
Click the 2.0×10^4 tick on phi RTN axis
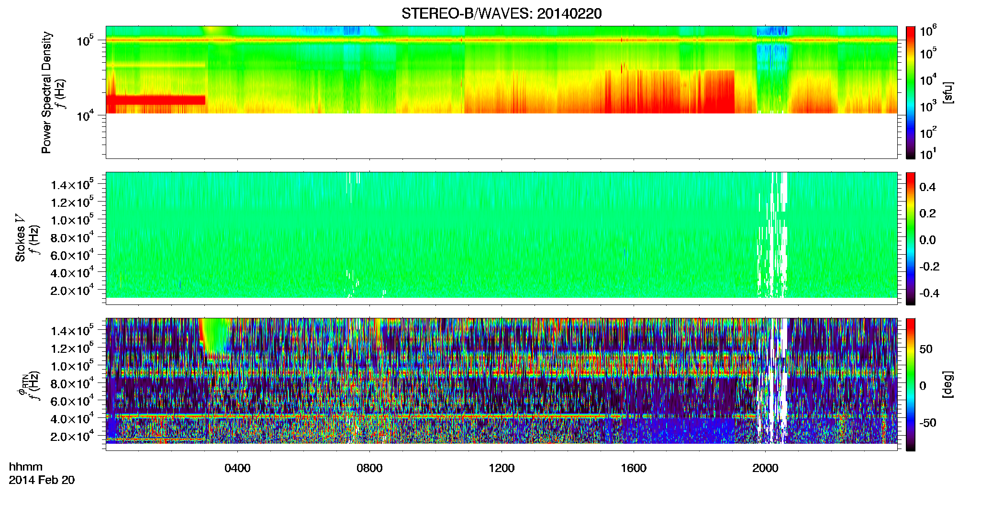pyautogui.click(x=72, y=436)
